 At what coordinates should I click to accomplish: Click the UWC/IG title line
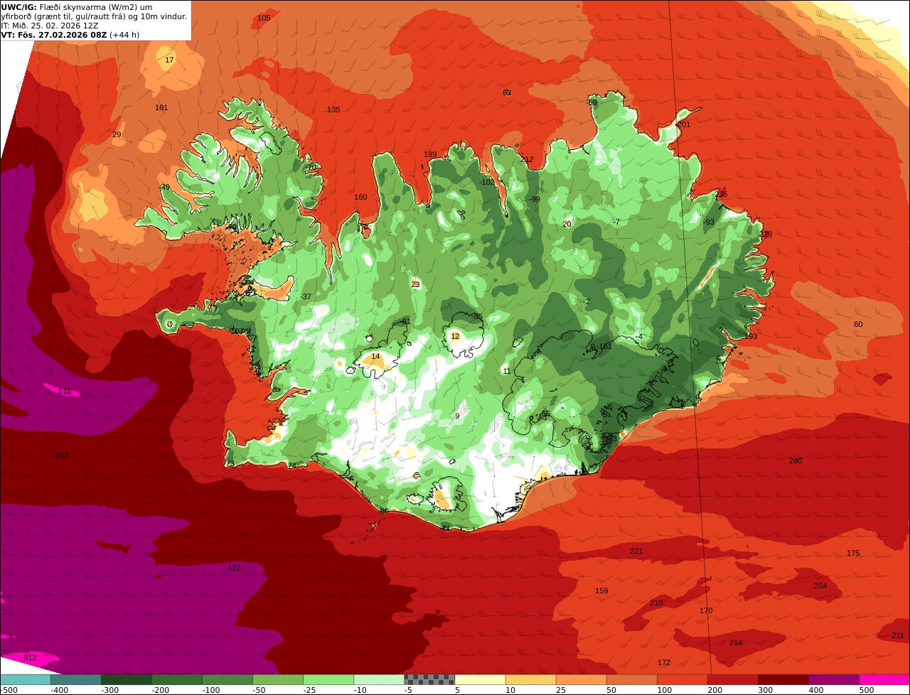77,7
